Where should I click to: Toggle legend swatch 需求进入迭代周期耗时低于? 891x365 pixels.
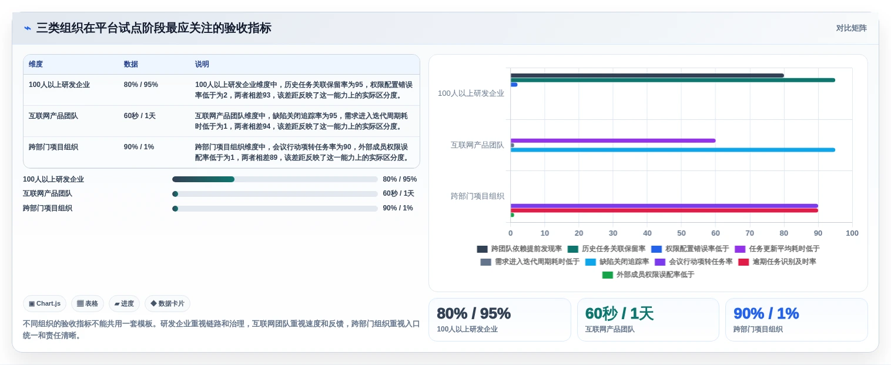[x=486, y=262]
